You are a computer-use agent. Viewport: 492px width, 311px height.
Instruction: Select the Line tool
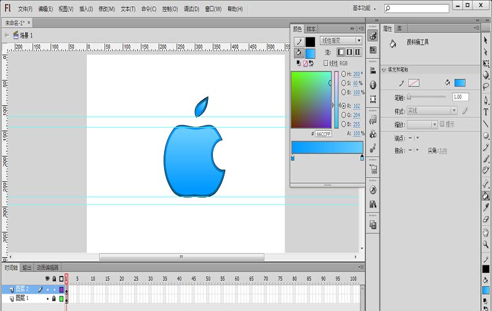(x=486, y=124)
